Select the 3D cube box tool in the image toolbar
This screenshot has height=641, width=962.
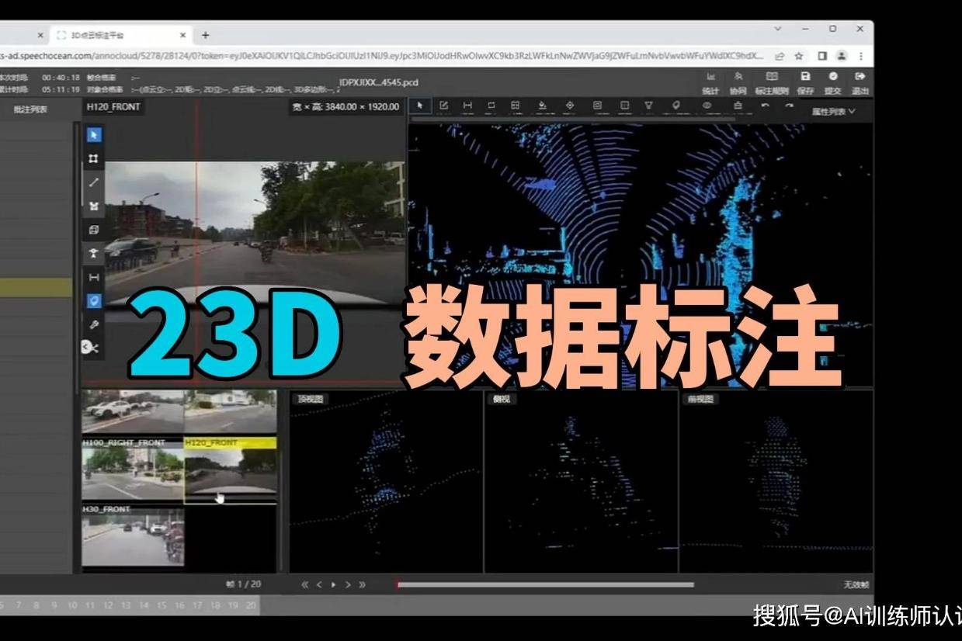coord(94,230)
